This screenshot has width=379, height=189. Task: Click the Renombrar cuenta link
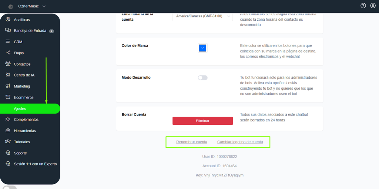(x=191, y=142)
